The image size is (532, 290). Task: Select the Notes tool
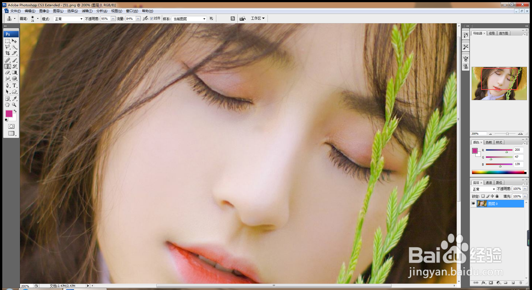point(7,99)
